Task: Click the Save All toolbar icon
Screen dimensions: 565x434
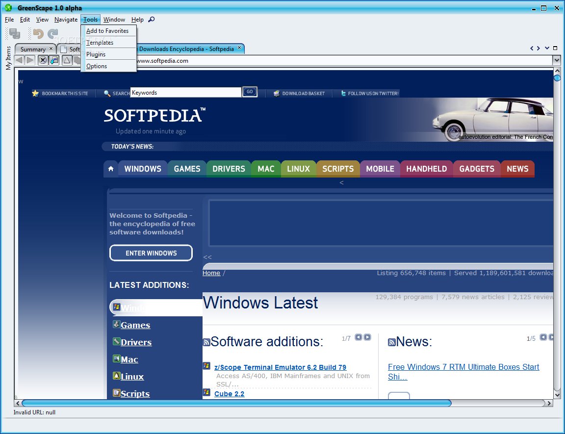Action: (15, 33)
